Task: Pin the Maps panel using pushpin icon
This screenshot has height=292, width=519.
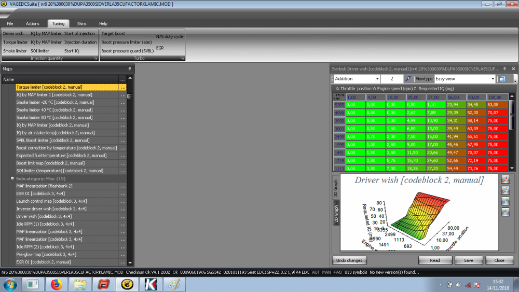Action: point(130,68)
